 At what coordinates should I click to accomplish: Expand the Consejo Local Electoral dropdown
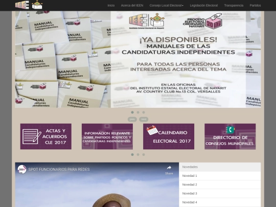(167, 6)
